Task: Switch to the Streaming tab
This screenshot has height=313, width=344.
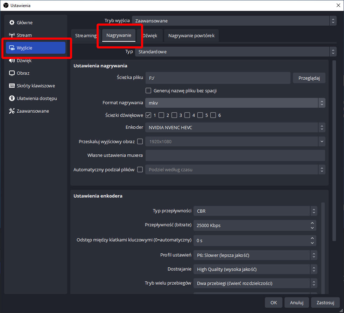Action: (x=85, y=36)
